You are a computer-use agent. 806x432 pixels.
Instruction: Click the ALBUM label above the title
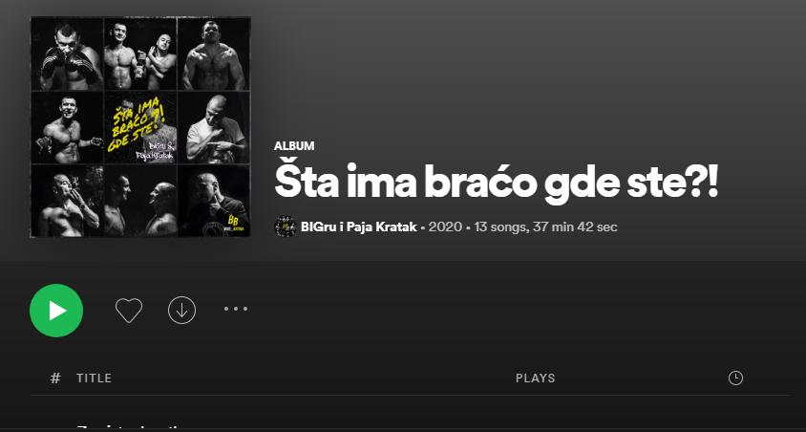[294, 146]
